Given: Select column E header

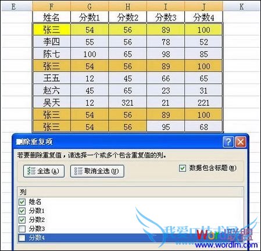Looking at the screenshot, I should [13, 6].
